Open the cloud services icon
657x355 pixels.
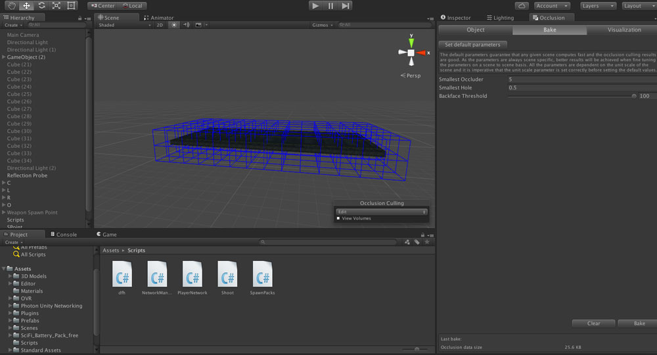(x=522, y=5)
